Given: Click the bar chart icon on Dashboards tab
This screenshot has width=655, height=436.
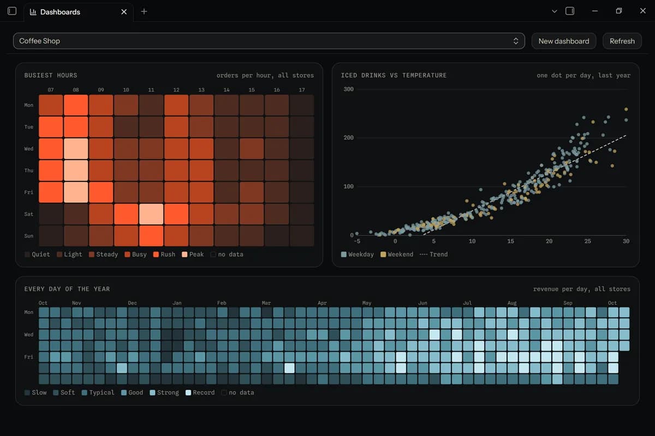Looking at the screenshot, I should tap(33, 11).
